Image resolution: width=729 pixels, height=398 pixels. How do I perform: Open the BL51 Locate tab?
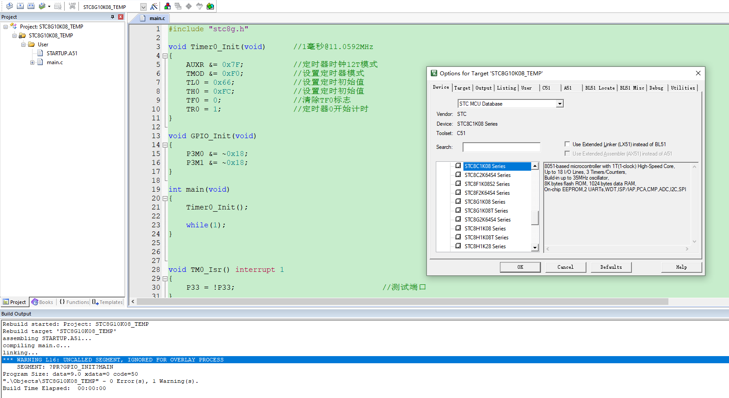(x=600, y=88)
